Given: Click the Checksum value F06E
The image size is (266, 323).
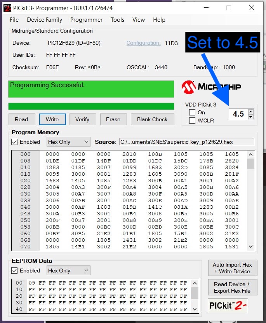Looking at the screenshot, I should [x=52, y=67].
